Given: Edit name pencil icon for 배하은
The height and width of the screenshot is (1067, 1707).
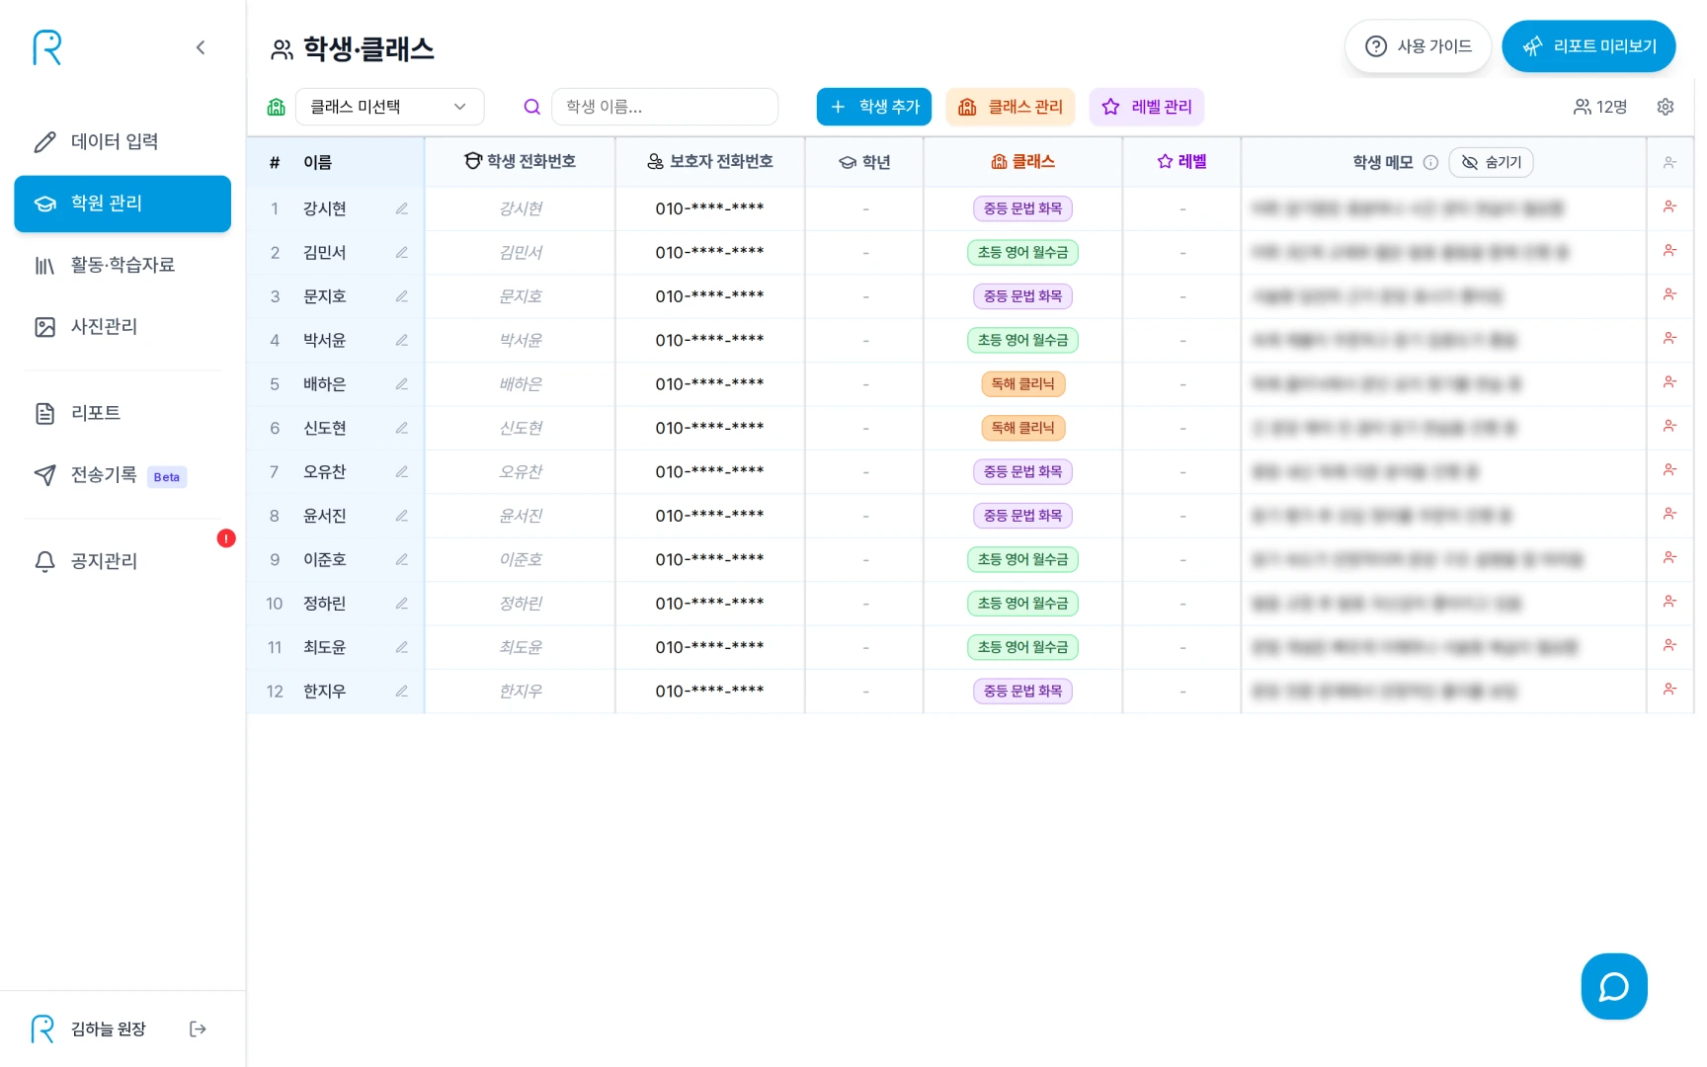Looking at the screenshot, I should [402, 384].
